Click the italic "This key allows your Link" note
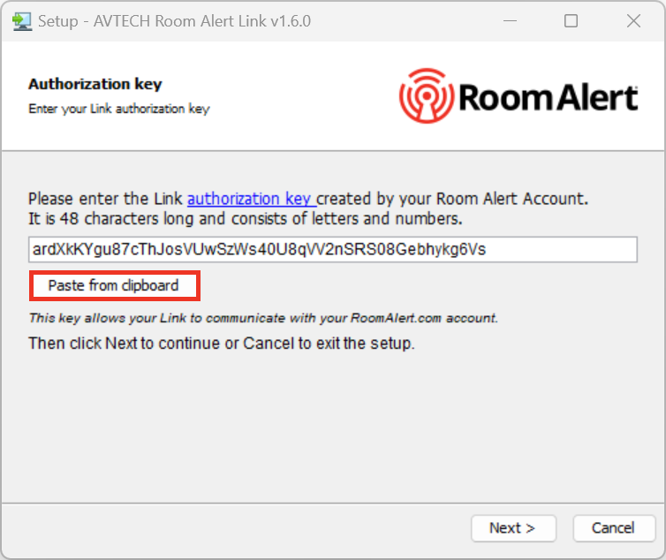Screen dimensions: 666x560 pyautogui.click(x=263, y=318)
